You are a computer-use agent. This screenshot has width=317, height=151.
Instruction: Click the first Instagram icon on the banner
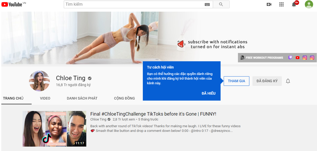305,58
